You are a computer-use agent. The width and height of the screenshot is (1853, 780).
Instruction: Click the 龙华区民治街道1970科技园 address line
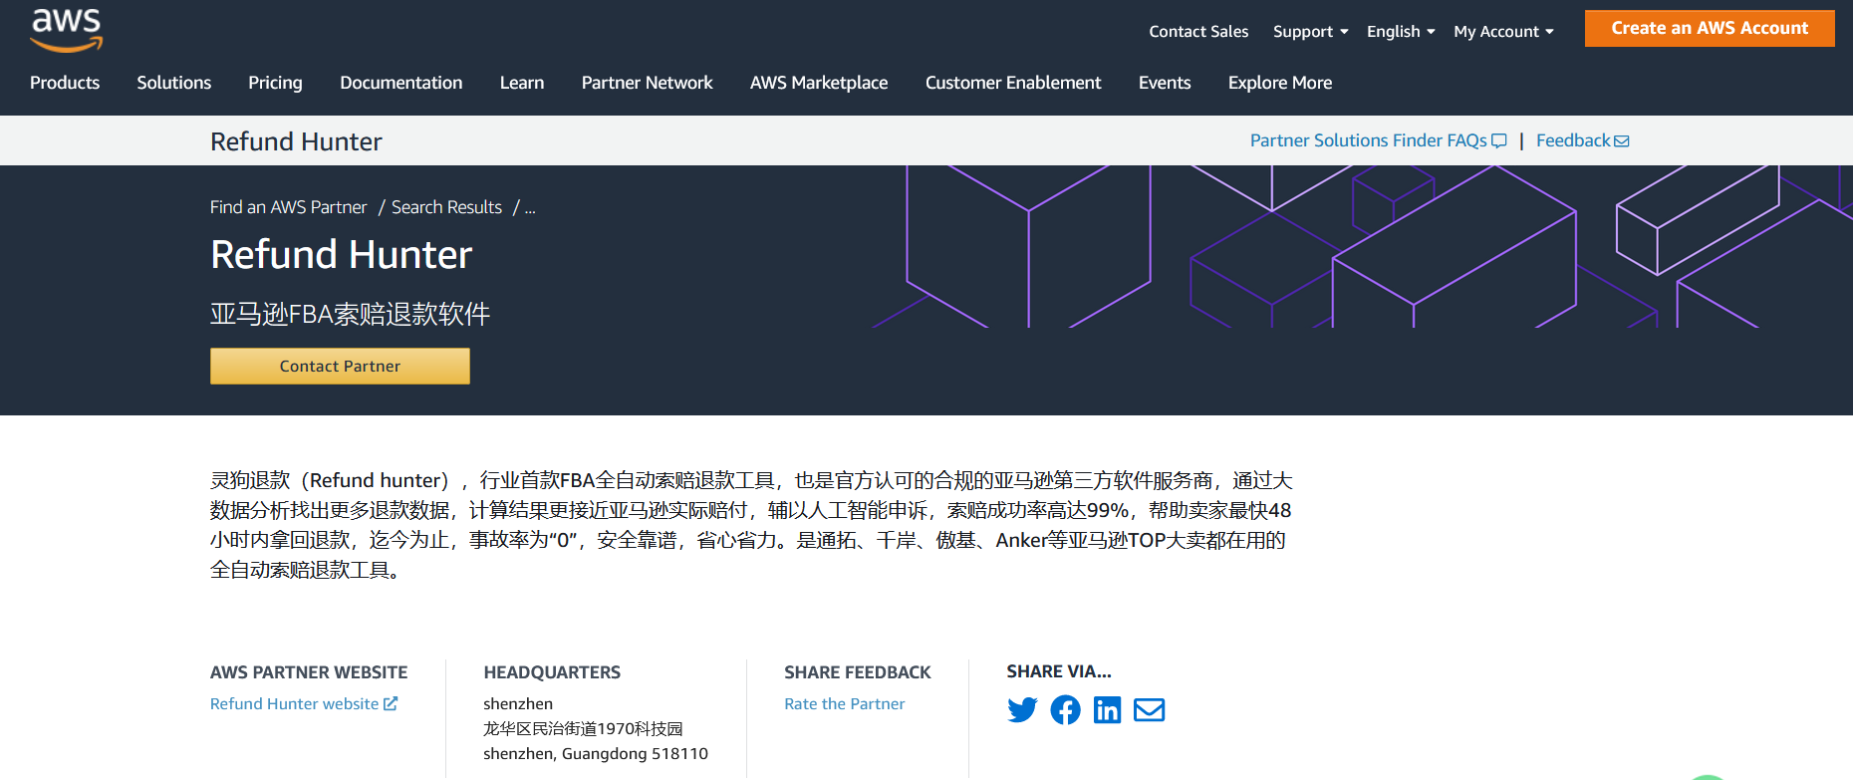[583, 729]
